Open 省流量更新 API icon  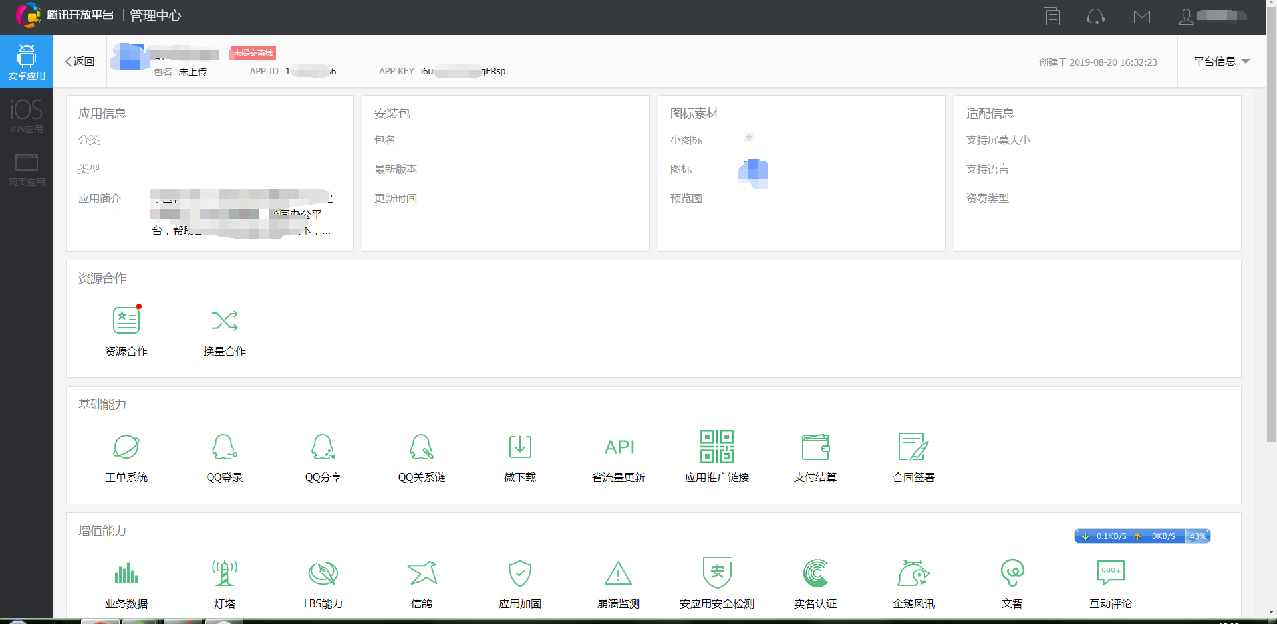pyautogui.click(x=619, y=447)
